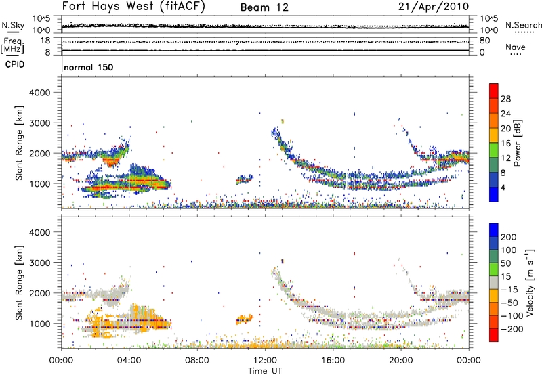This screenshot has width=542, height=375.
Task: Select the "Beam 12" header text
Action: click(264, 7)
